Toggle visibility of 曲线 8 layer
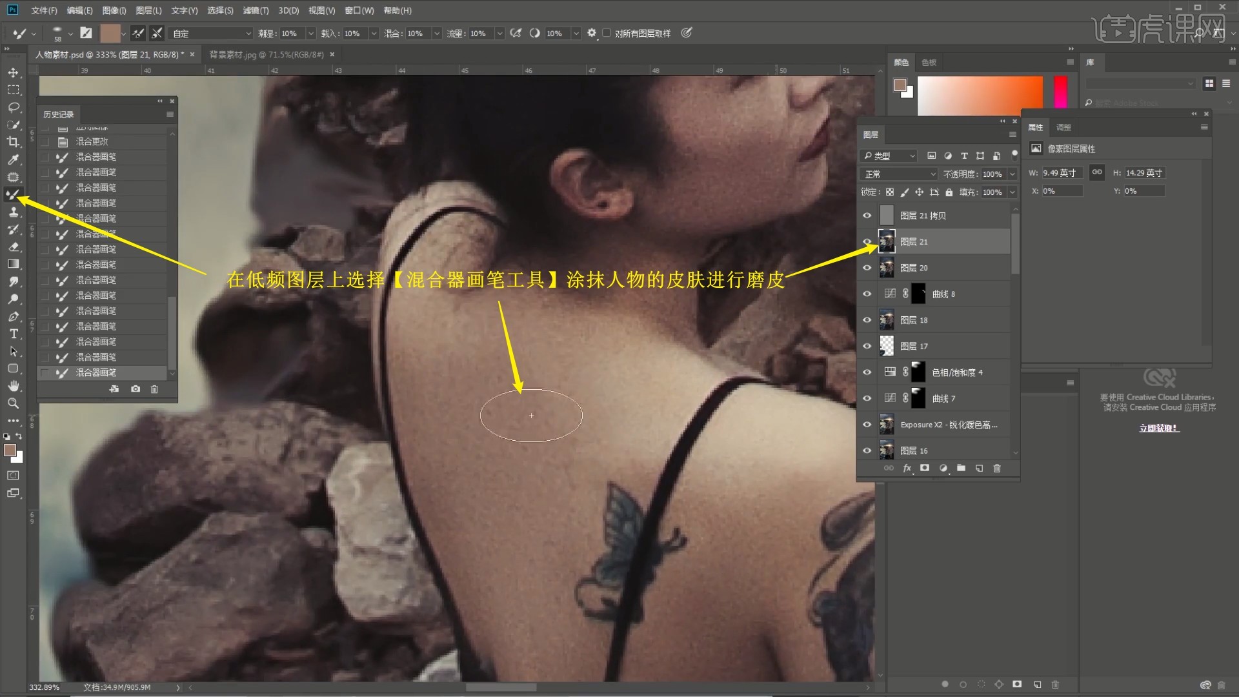1239x697 pixels. (867, 294)
